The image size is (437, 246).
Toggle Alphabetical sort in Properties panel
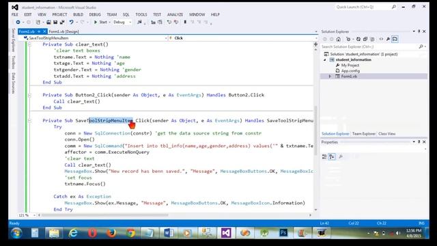click(x=332, y=156)
